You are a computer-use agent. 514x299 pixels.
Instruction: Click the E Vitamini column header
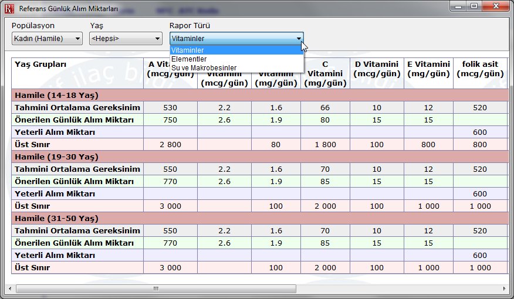coord(428,69)
